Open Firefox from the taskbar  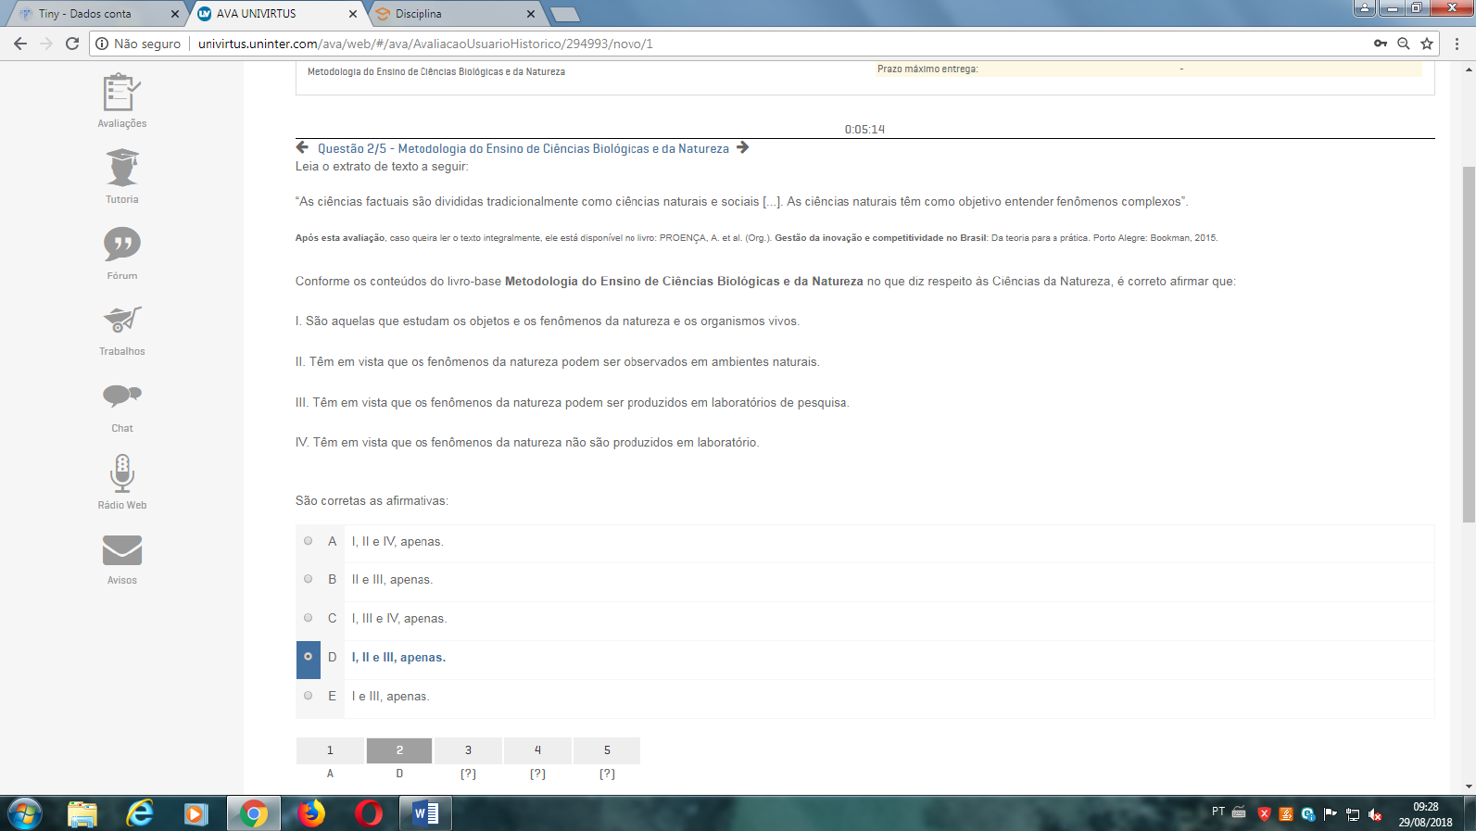click(x=311, y=813)
